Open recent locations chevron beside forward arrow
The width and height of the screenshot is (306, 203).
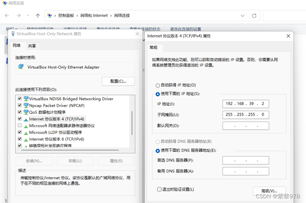[28, 16]
